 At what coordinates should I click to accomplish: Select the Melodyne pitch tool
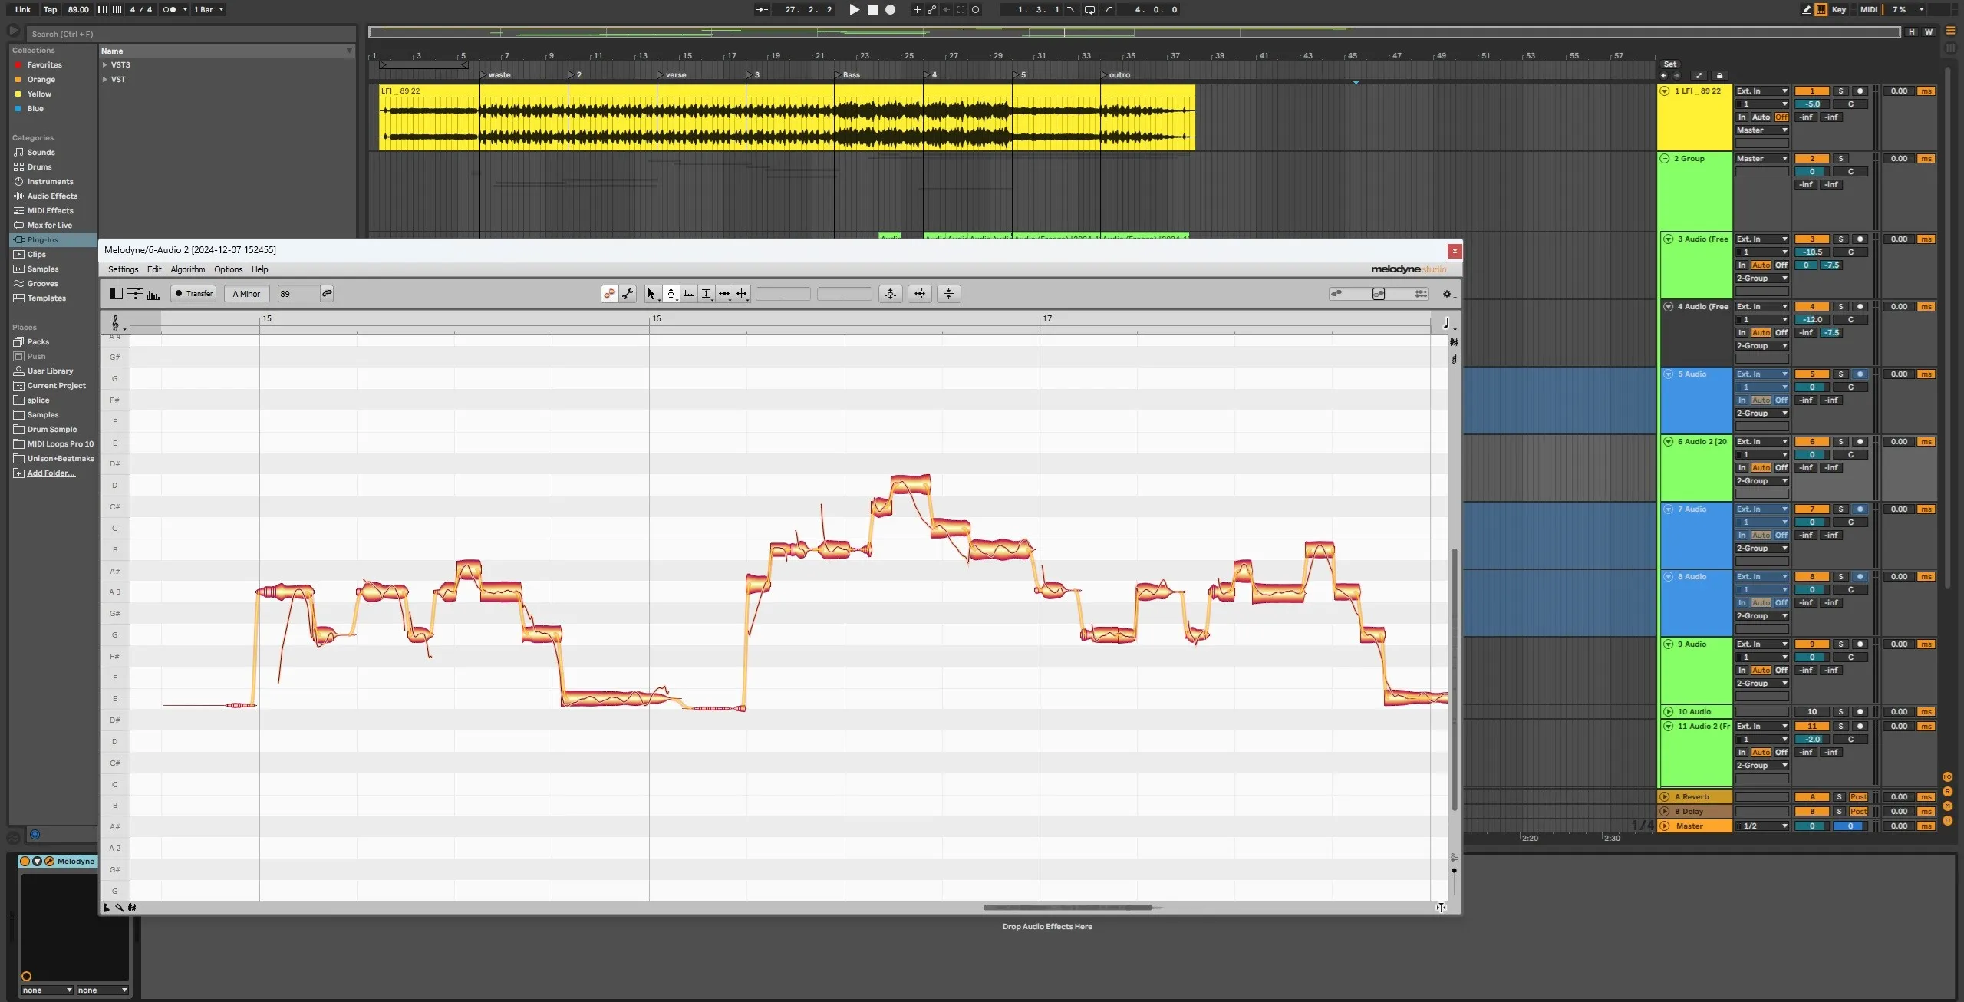(671, 294)
